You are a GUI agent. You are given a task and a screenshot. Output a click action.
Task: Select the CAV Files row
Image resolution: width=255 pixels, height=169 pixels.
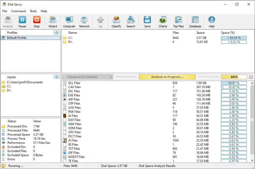pyautogui.click(x=156, y=87)
